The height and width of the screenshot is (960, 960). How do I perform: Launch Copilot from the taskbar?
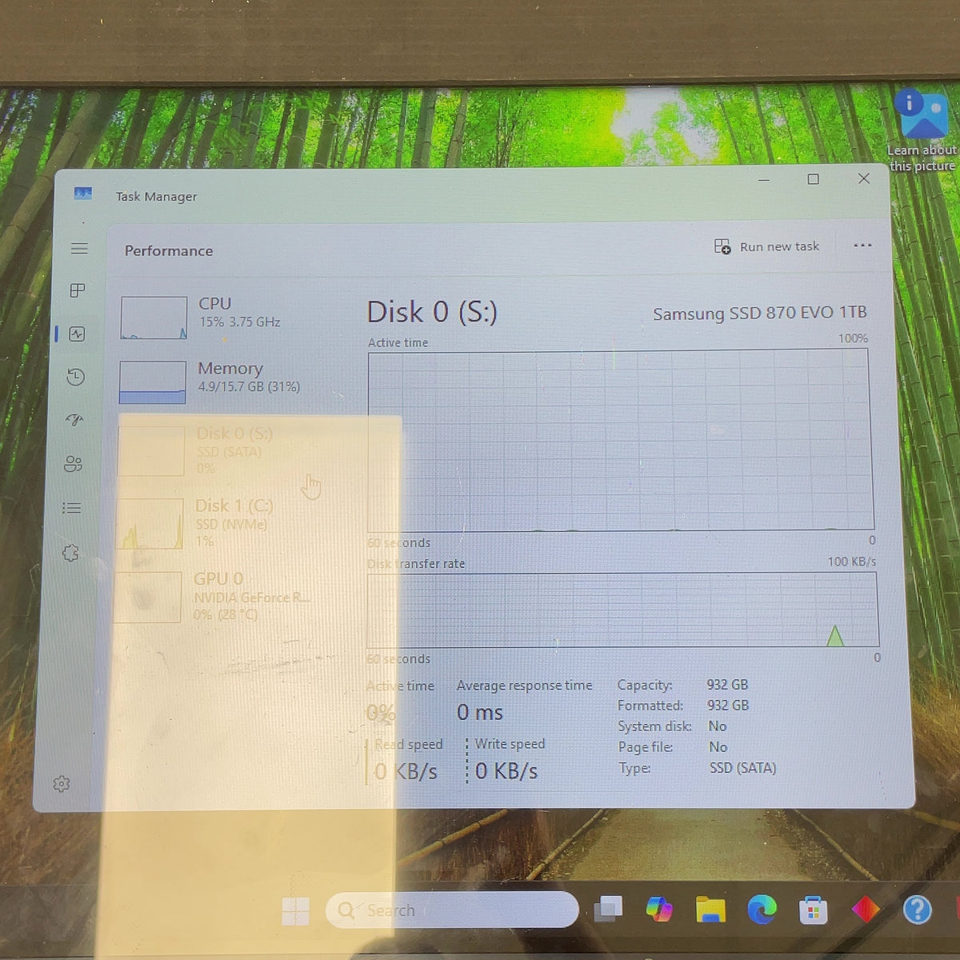659,908
